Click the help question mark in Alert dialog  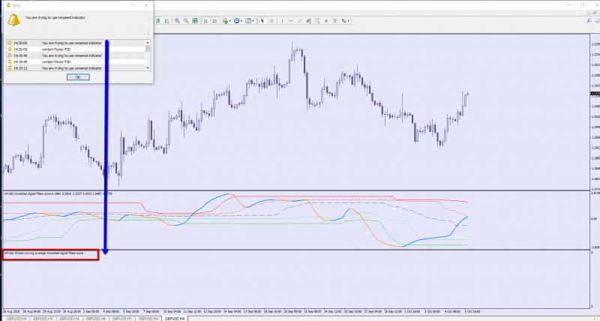133,4
